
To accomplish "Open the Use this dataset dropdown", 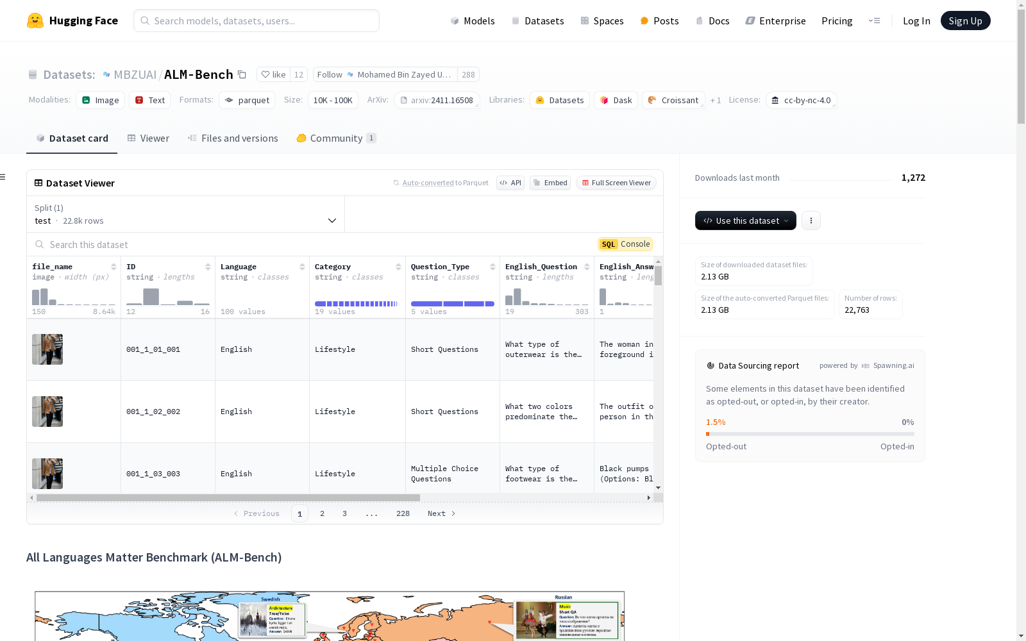I will click(746, 221).
